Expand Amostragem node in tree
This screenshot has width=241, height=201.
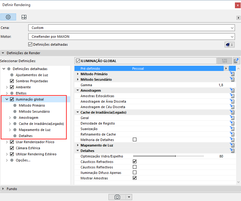10,118
